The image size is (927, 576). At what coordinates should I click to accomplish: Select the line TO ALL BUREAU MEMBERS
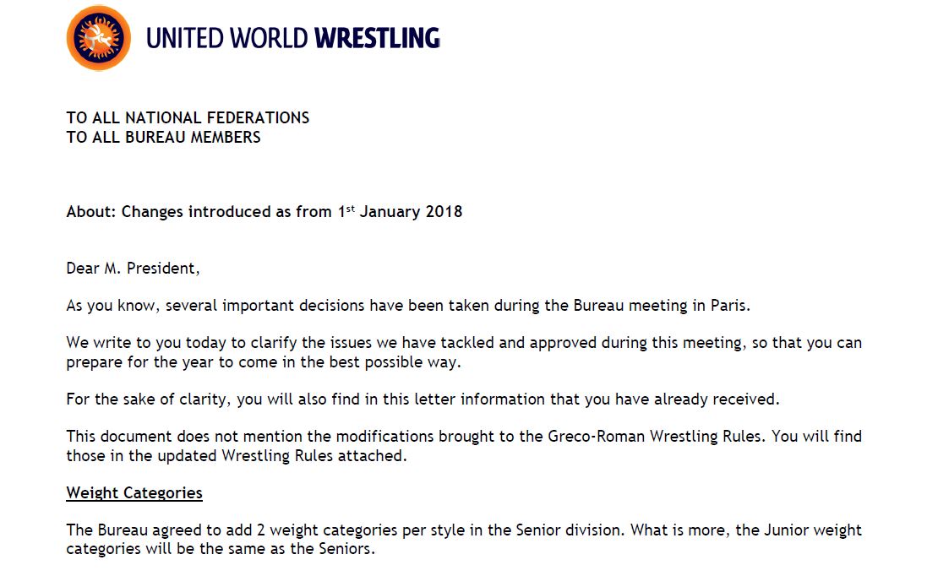coord(163,137)
